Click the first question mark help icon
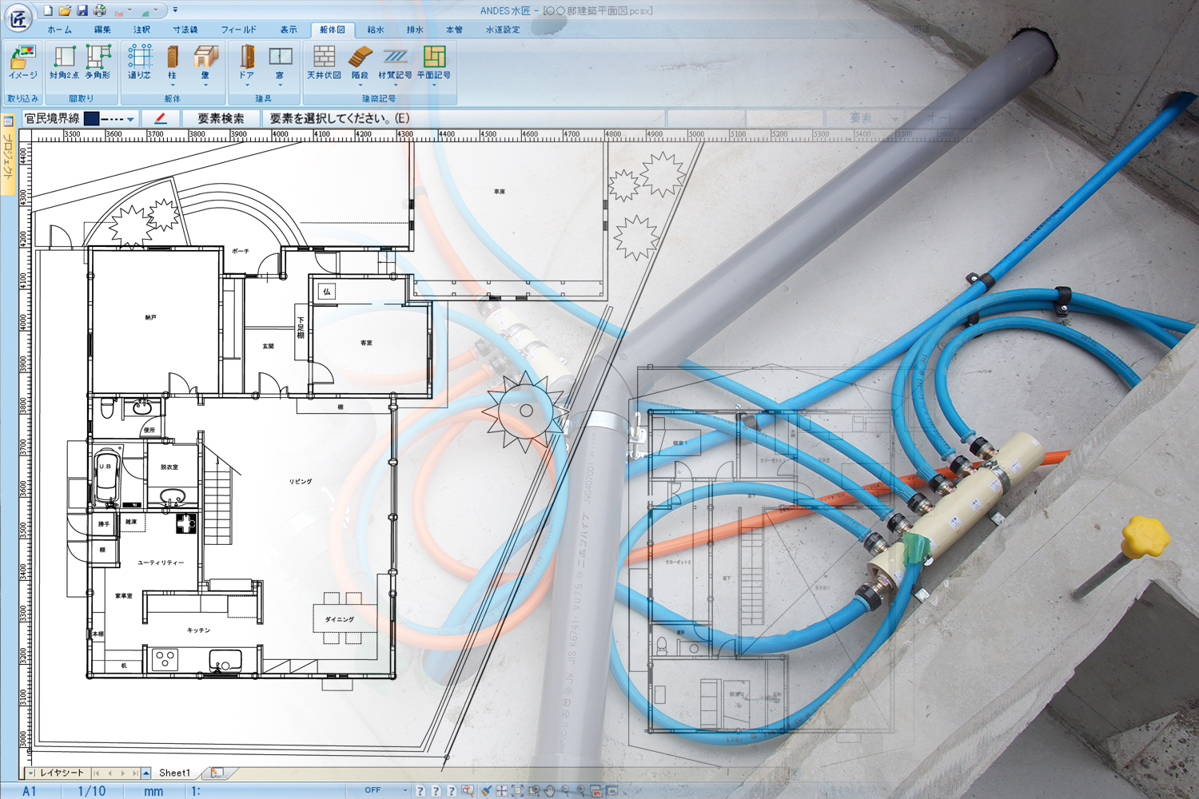 pyautogui.click(x=420, y=791)
